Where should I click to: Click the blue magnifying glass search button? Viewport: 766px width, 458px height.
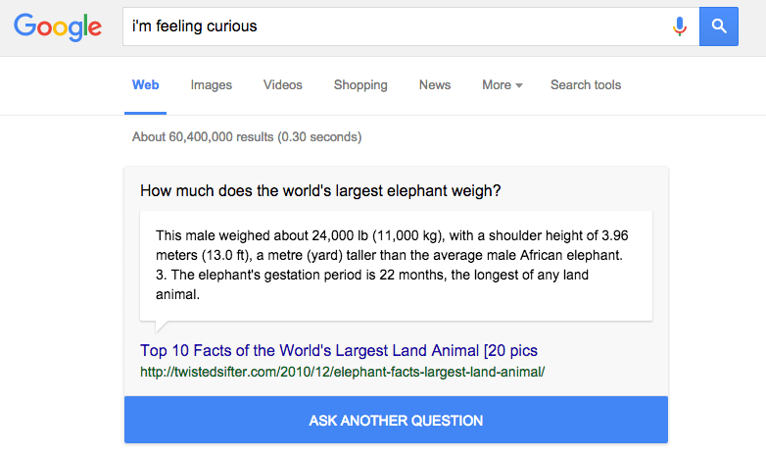click(719, 26)
